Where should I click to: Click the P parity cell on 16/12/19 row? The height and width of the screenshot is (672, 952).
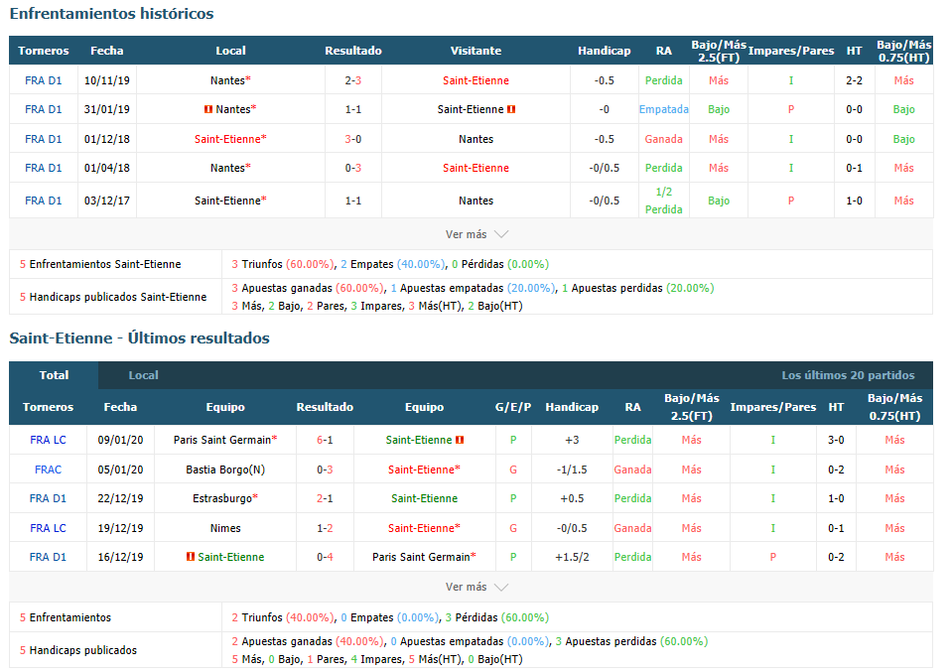point(773,557)
